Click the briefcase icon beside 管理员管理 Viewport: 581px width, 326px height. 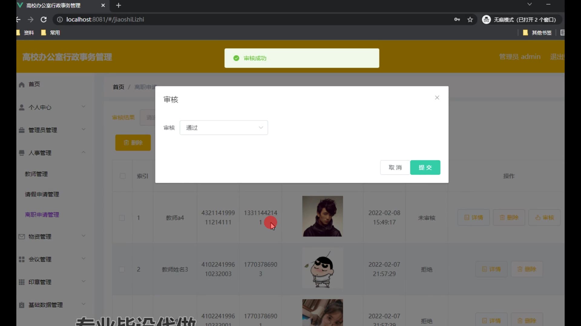21,130
